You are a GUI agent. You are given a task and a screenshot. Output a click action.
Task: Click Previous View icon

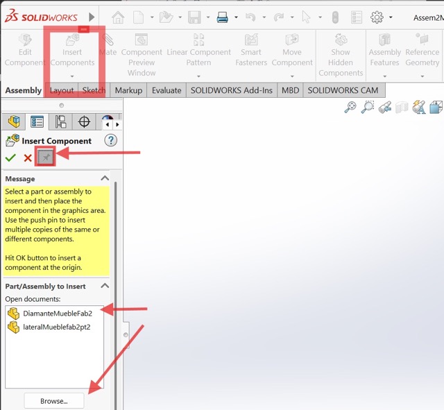(x=385, y=108)
